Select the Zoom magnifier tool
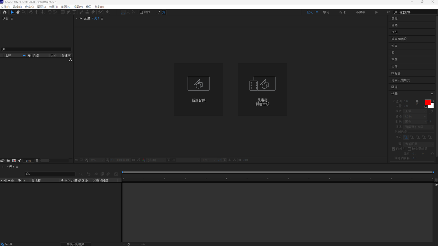This screenshot has height=246, width=438. (x=23, y=12)
